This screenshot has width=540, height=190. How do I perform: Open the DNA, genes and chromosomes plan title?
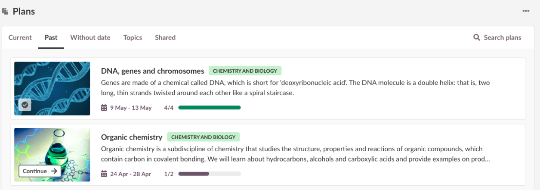pyautogui.click(x=152, y=71)
